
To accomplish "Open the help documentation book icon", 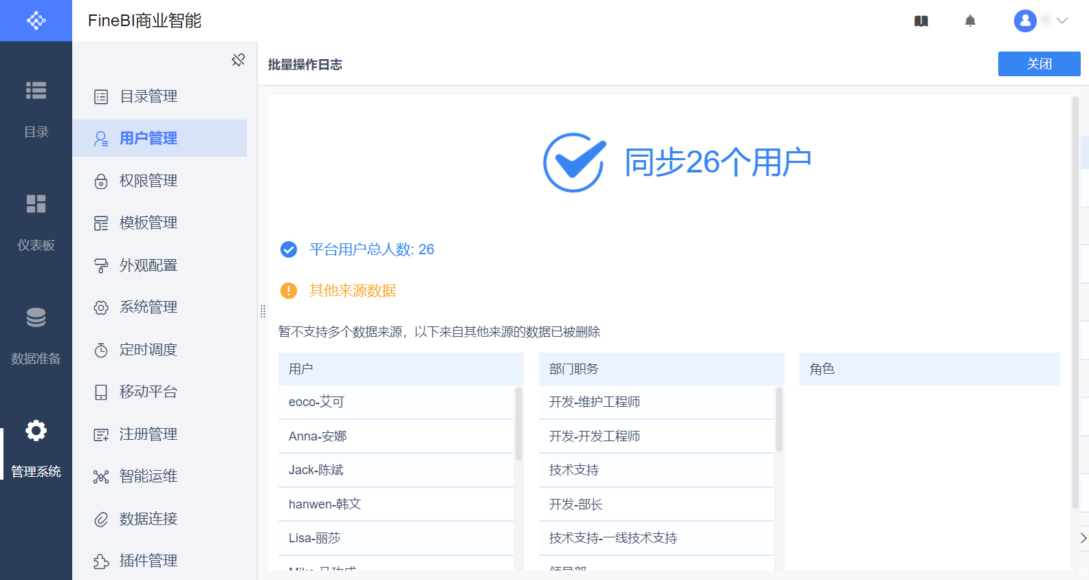I will tap(921, 21).
